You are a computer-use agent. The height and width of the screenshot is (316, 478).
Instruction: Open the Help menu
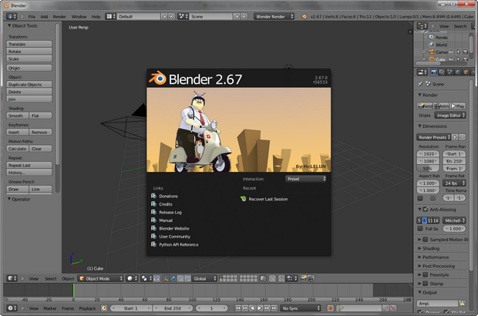[x=96, y=17]
